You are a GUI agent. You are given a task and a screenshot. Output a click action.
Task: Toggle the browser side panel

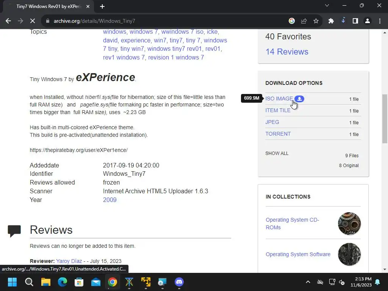355,21
